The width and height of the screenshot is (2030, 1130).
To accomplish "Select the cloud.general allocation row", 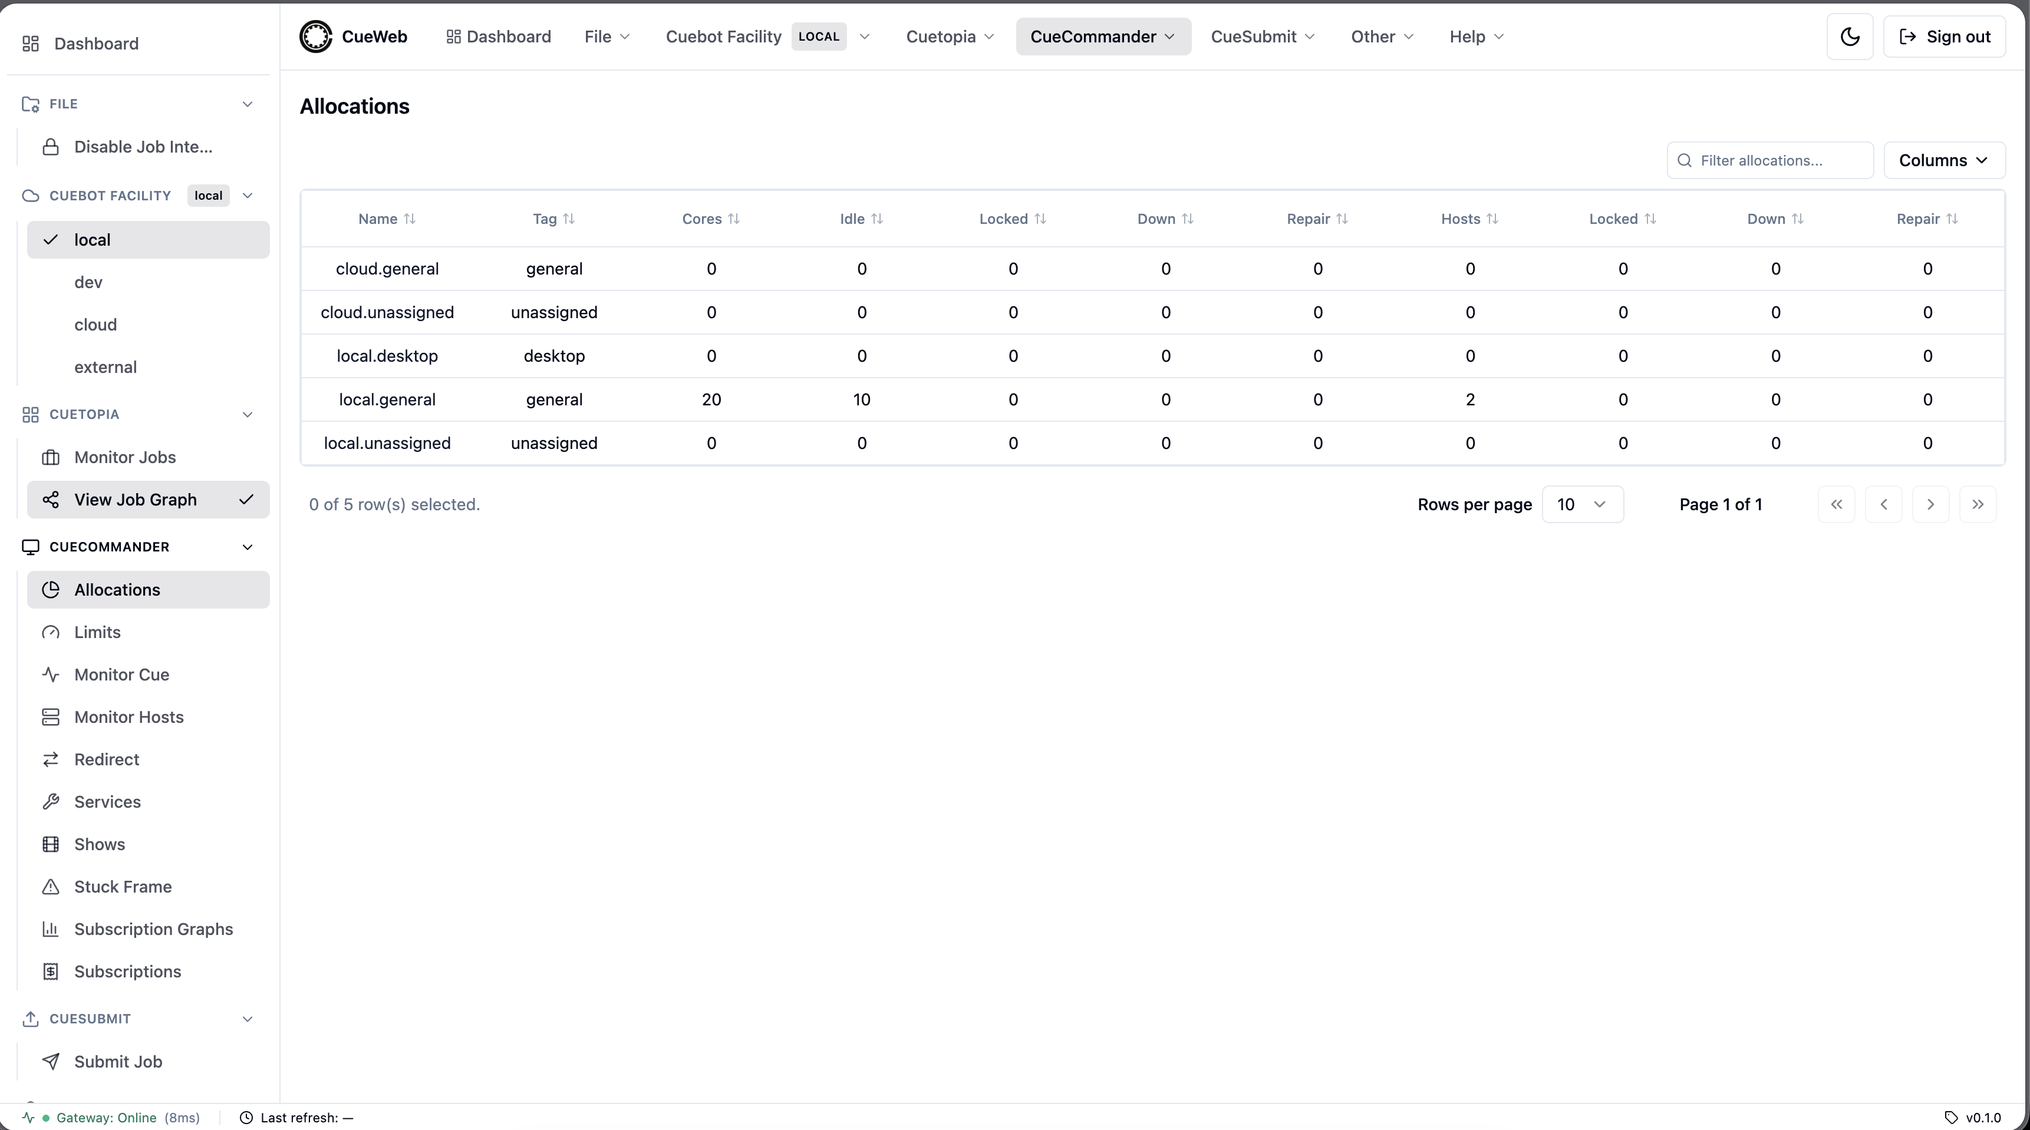I will click(1152, 269).
